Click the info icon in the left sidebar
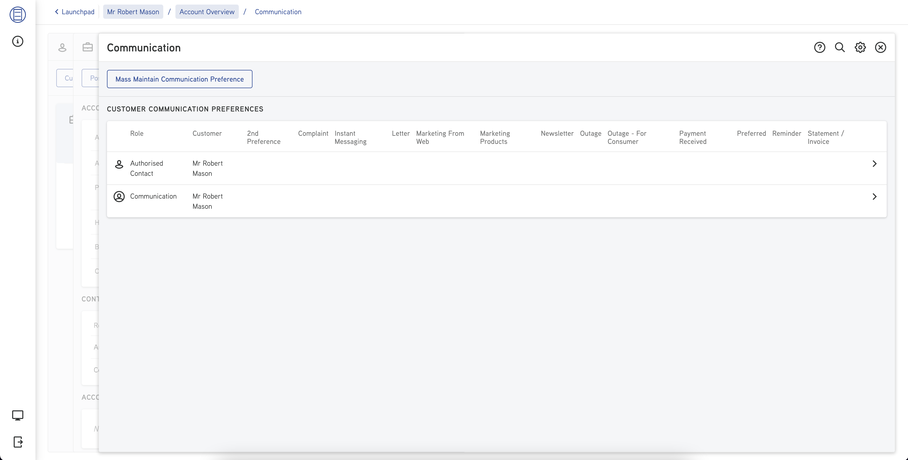Viewport: 908px width, 460px height. [x=18, y=41]
